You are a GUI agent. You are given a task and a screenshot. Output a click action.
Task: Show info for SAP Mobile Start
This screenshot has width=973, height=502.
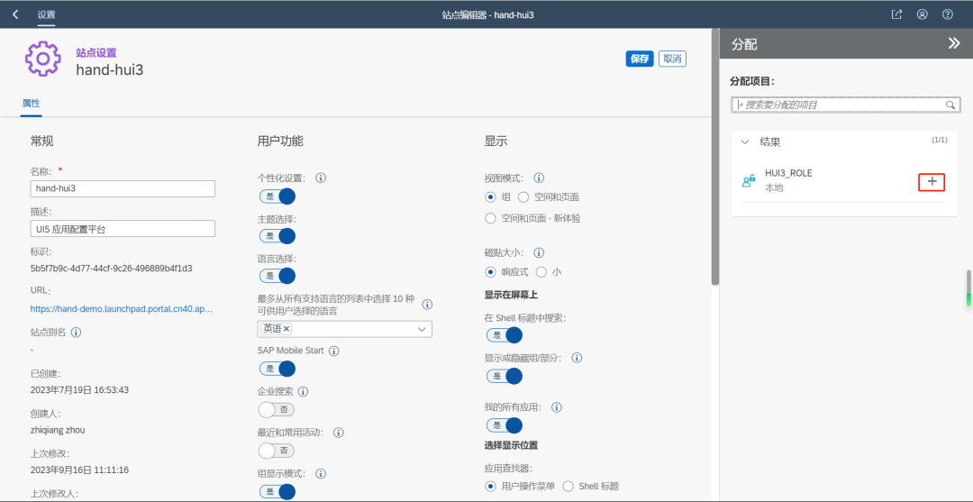click(334, 351)
